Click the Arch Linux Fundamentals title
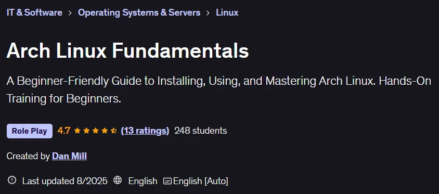Image resolution: width=439 pixels, height=194 pixels. (x=127, y=50)
